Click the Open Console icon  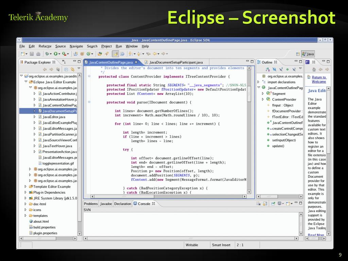[288, 204]
